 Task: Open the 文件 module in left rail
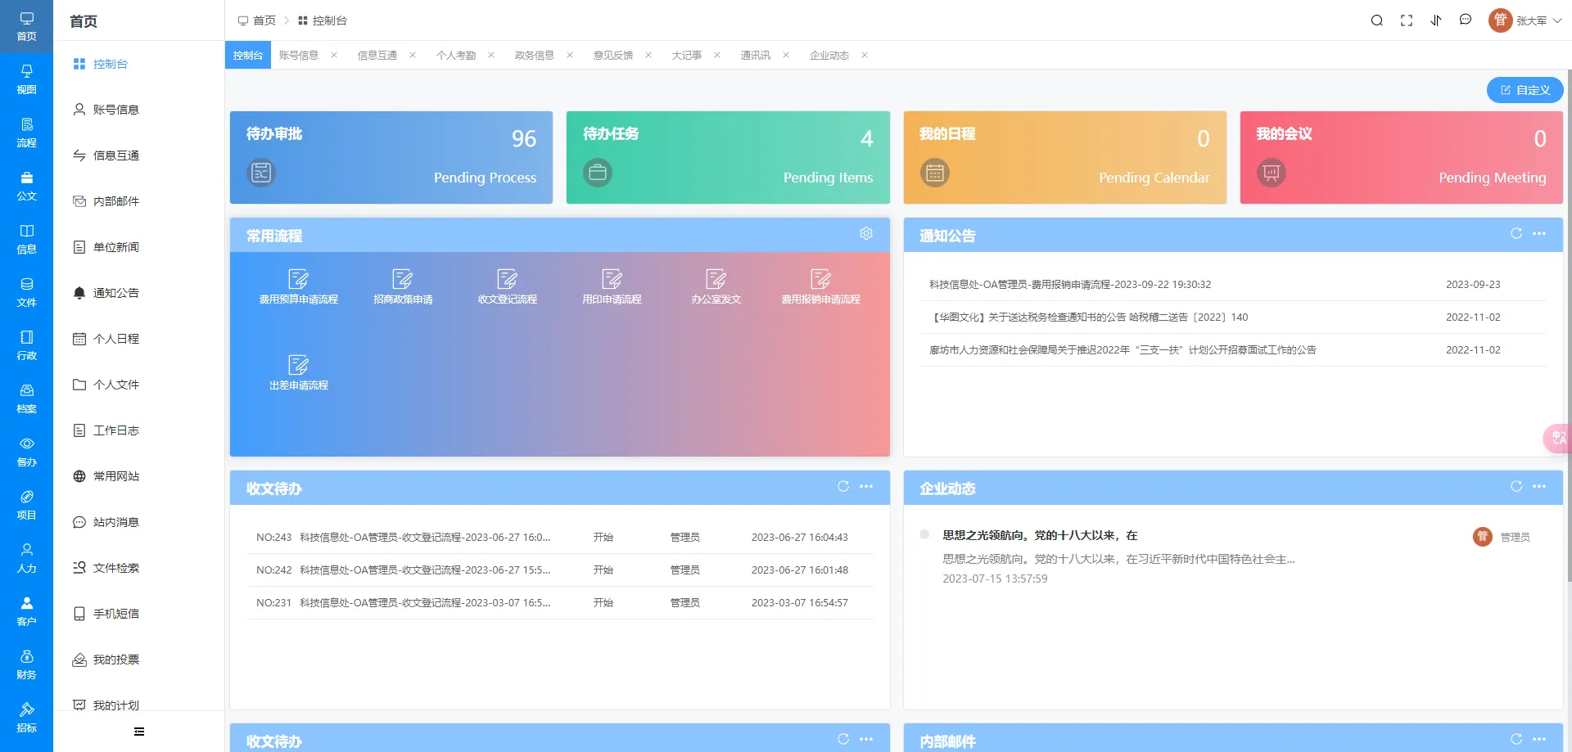point(26,292)
